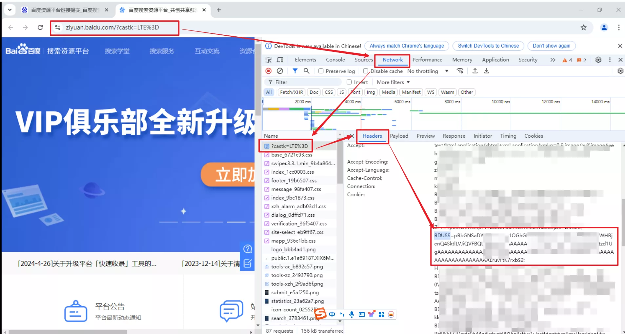Open the Headers tab of request
This screenshot has height=334, width=625.
(372, 136)
